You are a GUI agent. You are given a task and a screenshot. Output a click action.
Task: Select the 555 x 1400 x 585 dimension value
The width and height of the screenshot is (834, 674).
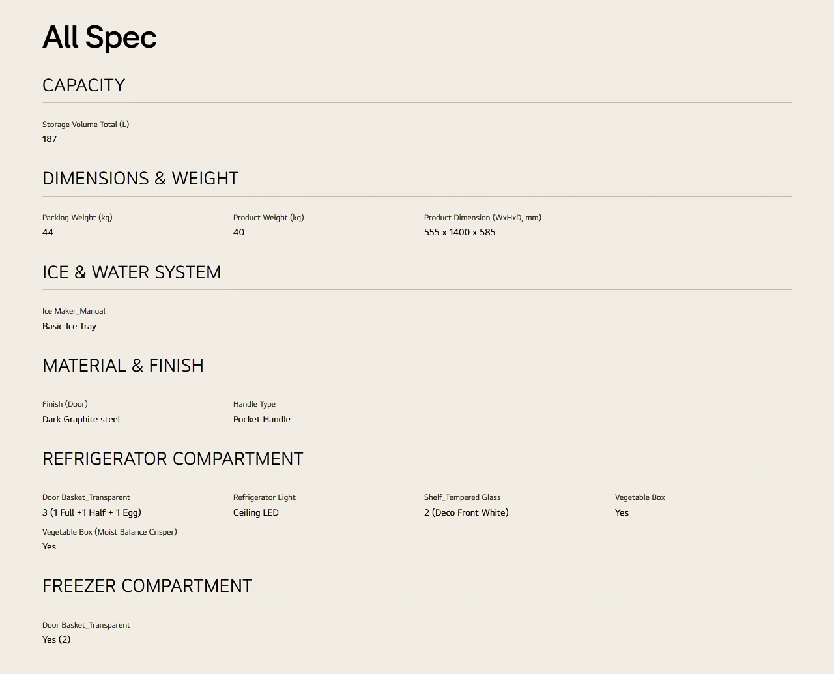point(460,232)
